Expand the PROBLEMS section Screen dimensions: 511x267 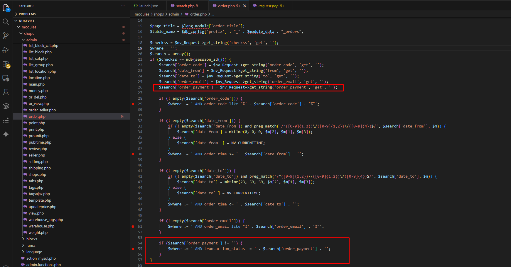(x=71, y=14)
